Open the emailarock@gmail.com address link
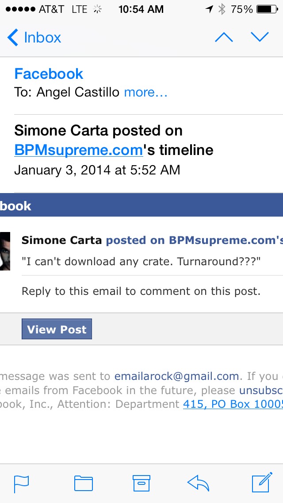The height and width of the screenshot is (503, 283). click(x=176, y=376)
